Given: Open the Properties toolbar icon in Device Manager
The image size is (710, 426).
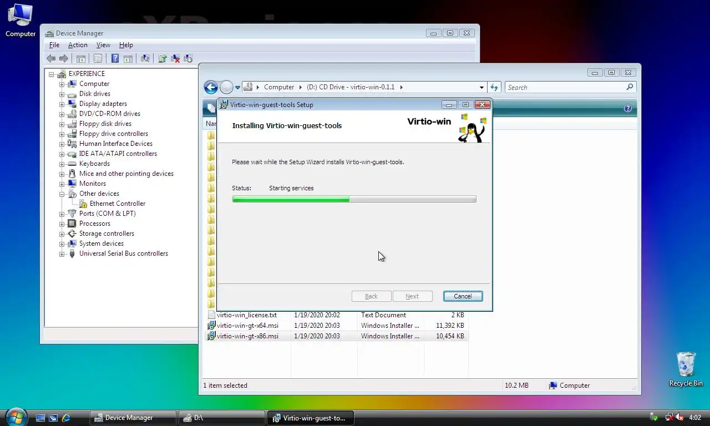Looking at the screenshot, I should click(x=98, y=58).
